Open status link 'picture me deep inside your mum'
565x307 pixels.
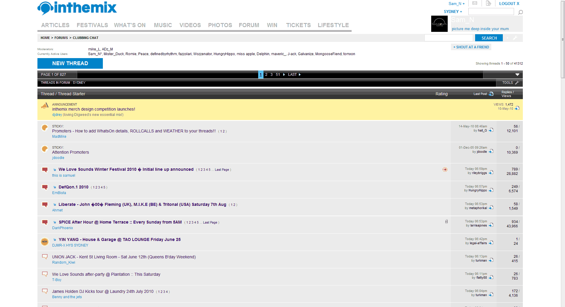(480, 29)
